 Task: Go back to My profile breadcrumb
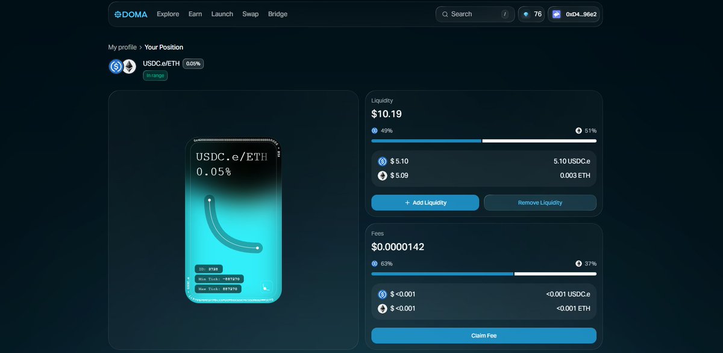(x=122, y=47)
